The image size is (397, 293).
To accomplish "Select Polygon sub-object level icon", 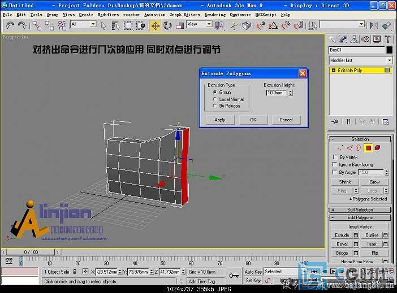I will (368, 148).
